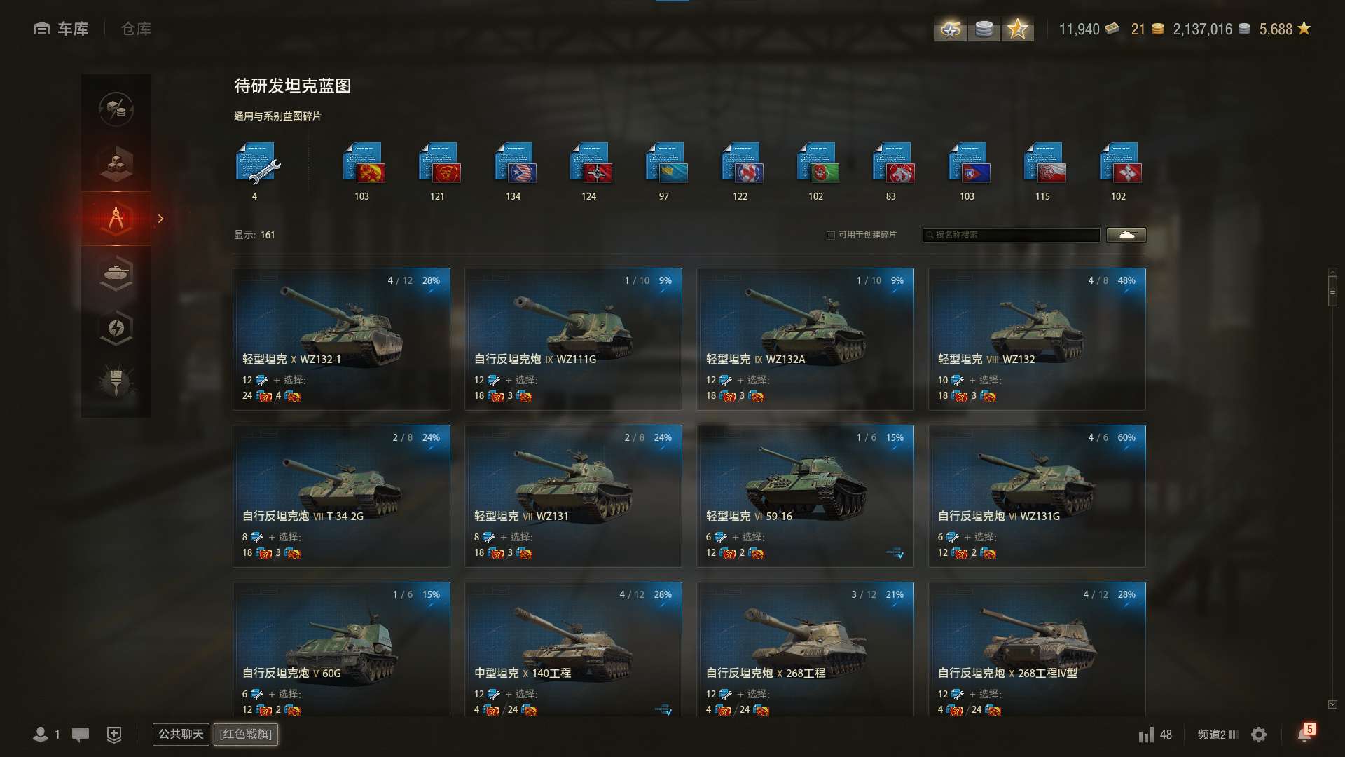Open the tank vehicles sidebar icon
The image size is (1345, 757).
pyautogui.click(x=116, y=273)
